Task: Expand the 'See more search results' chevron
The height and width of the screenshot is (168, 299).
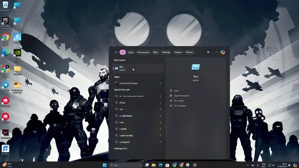Action: pos(160,96)
